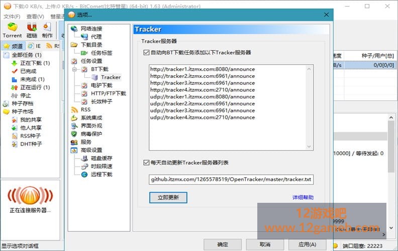The height and width of the screenshot is (251, 398).
Task: Open the 任务设置 icon
Action: pos(74,61)
